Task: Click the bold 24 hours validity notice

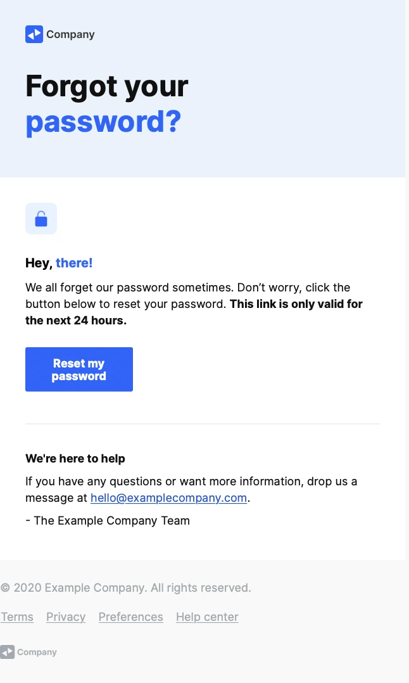Action: (x=296, y=304)
